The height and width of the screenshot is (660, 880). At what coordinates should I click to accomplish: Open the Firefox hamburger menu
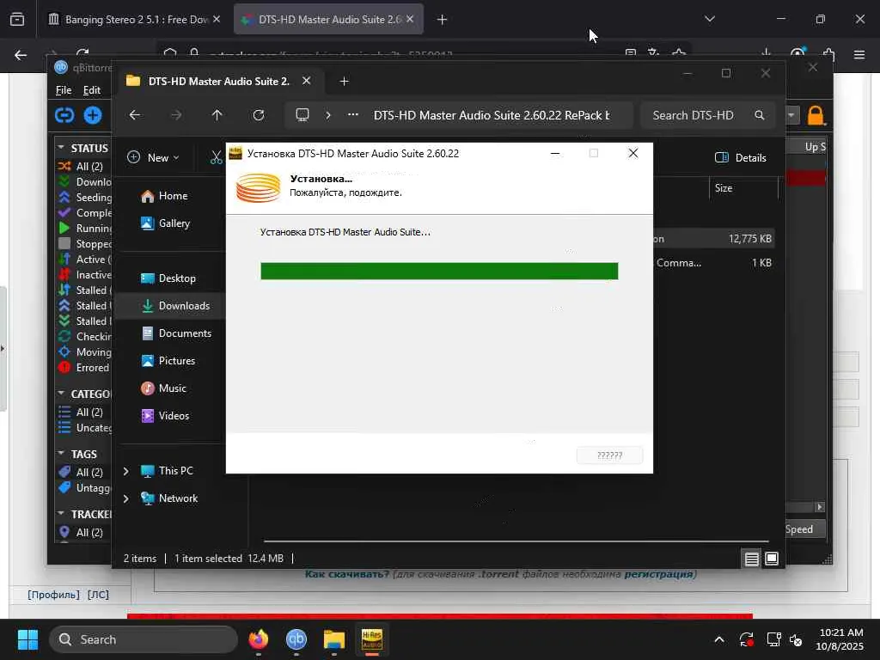pos(859,55)
